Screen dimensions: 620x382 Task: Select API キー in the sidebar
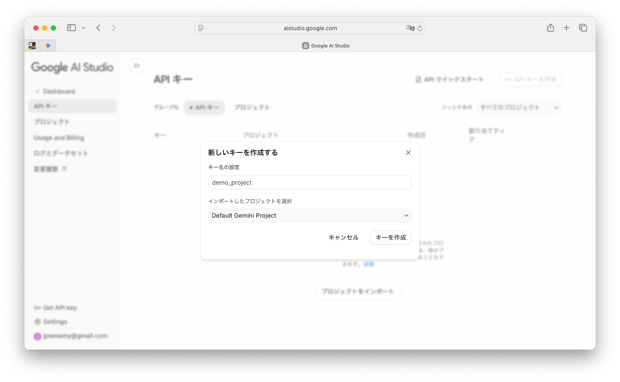tap(72, 106)
